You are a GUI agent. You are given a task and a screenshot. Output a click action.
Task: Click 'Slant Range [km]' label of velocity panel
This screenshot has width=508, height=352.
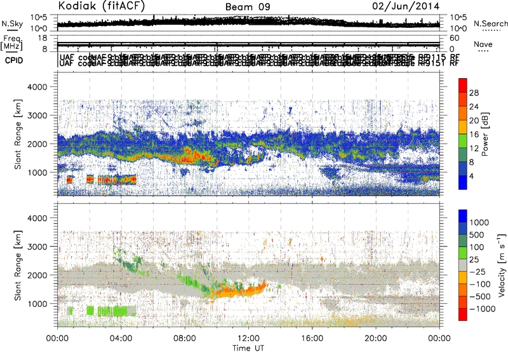pos(18,266)
